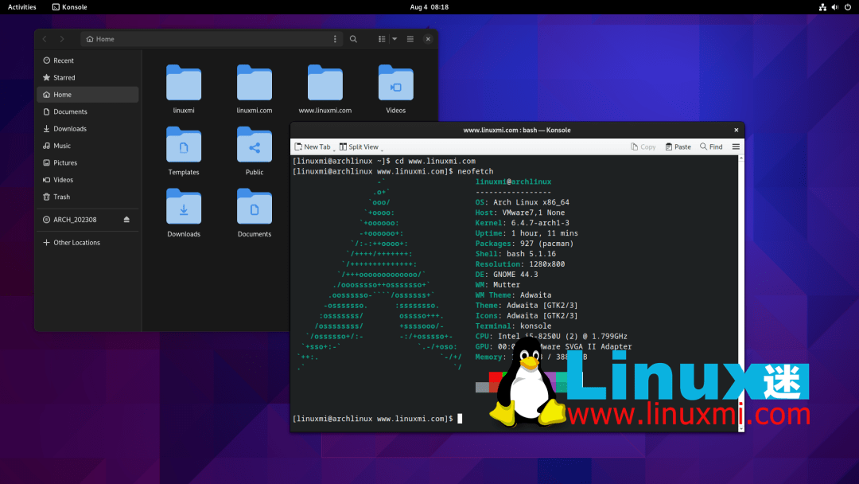
Task: Open Konsole app menu in top bar
Action: [69, 7]
